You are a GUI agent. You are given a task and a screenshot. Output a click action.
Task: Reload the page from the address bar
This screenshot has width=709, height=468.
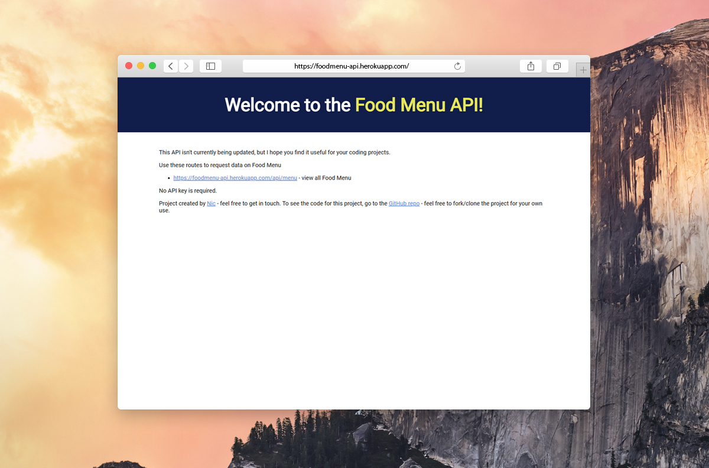(457, 66)
